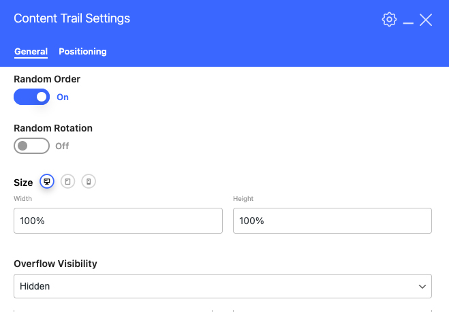Select desktop device for Size

[47, 181]
